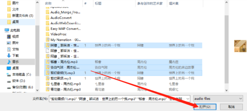Open the 视频 library under 此电脑
The height and width of the screenshot is (111, 247).
click(x=13, y=37)
